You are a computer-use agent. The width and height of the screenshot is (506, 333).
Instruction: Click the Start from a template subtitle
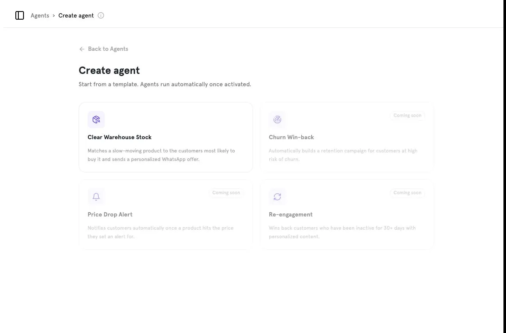point(165,85)
